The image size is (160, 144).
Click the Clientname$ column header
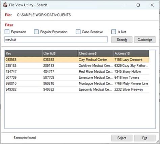tap(96, 53)
